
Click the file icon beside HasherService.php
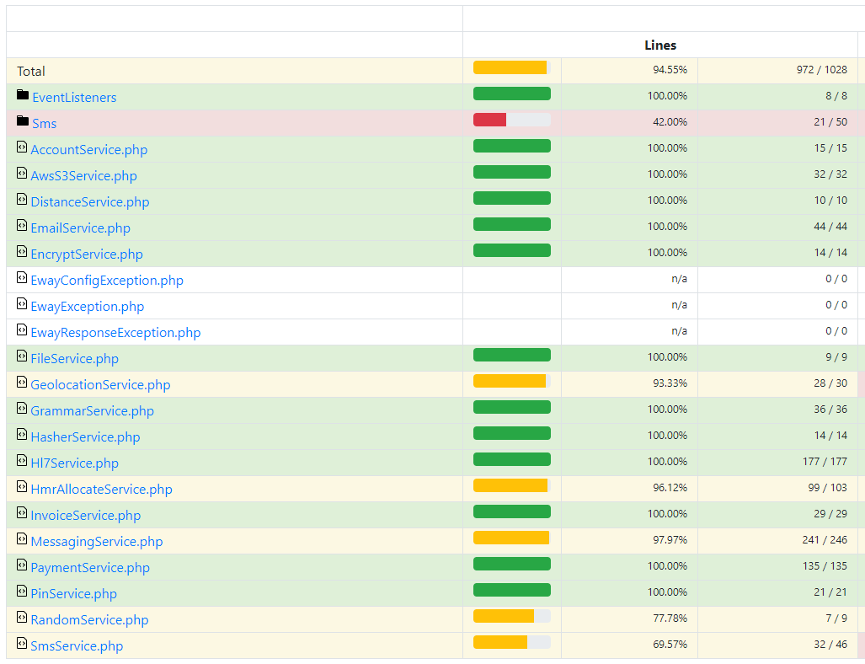[22, 435]
